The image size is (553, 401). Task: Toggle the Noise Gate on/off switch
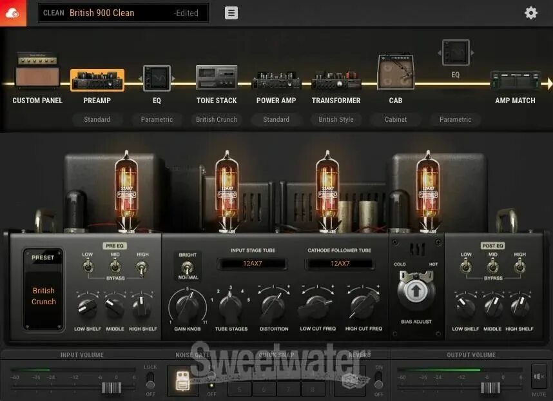click(x=211, y=380)
